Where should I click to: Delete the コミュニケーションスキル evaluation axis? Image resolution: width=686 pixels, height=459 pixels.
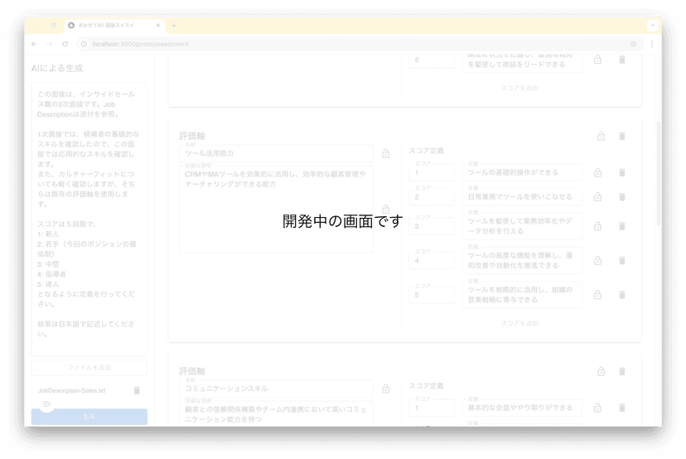[622, 371]
